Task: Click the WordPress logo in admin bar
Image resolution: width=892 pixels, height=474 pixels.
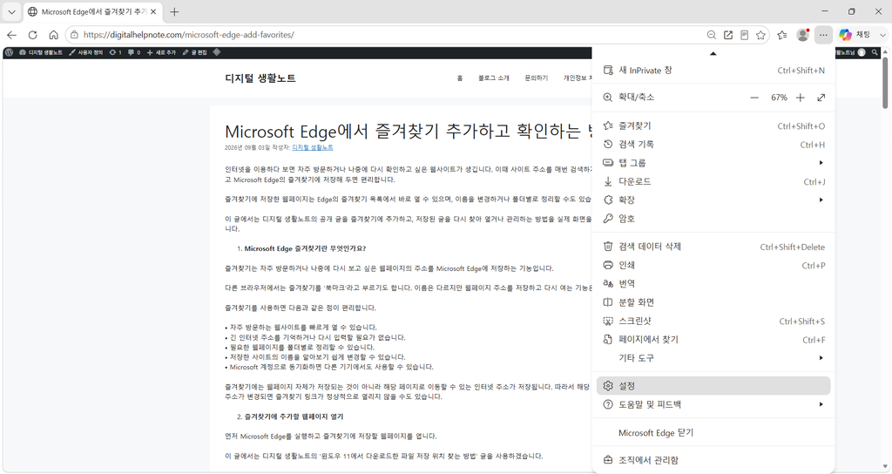Action: point(9,52)
